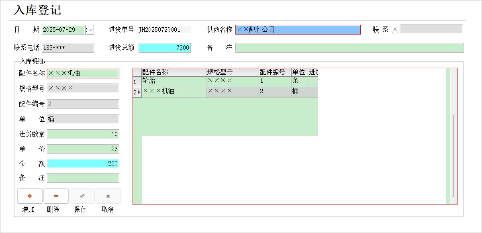This screenshot has width=482, height=233.
Task: Click the X cancel icon
Action: (108, 196)
